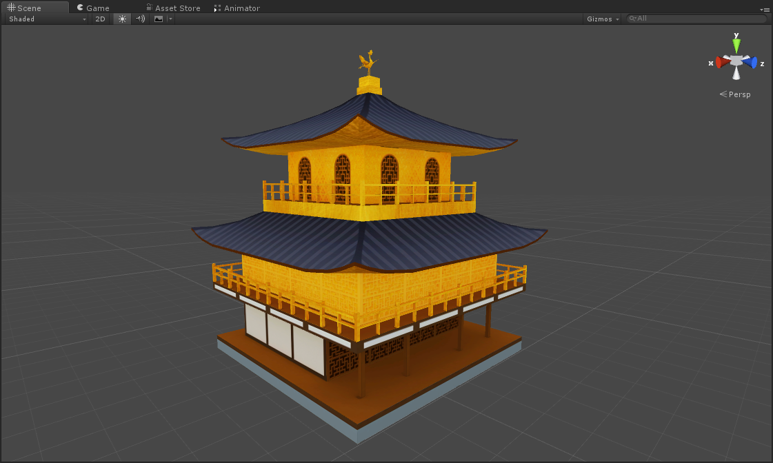The image size is (773, 463).
Task: Click the magnifier icon in scene search
Action: (x=632, y=18)
